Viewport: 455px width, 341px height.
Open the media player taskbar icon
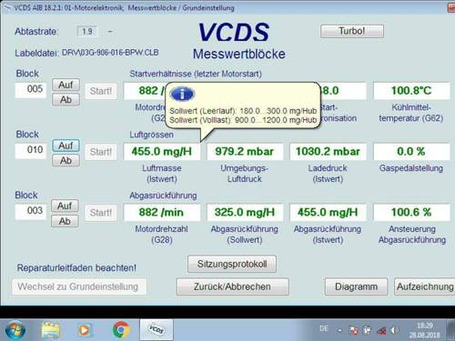click(x=84, y=330)
